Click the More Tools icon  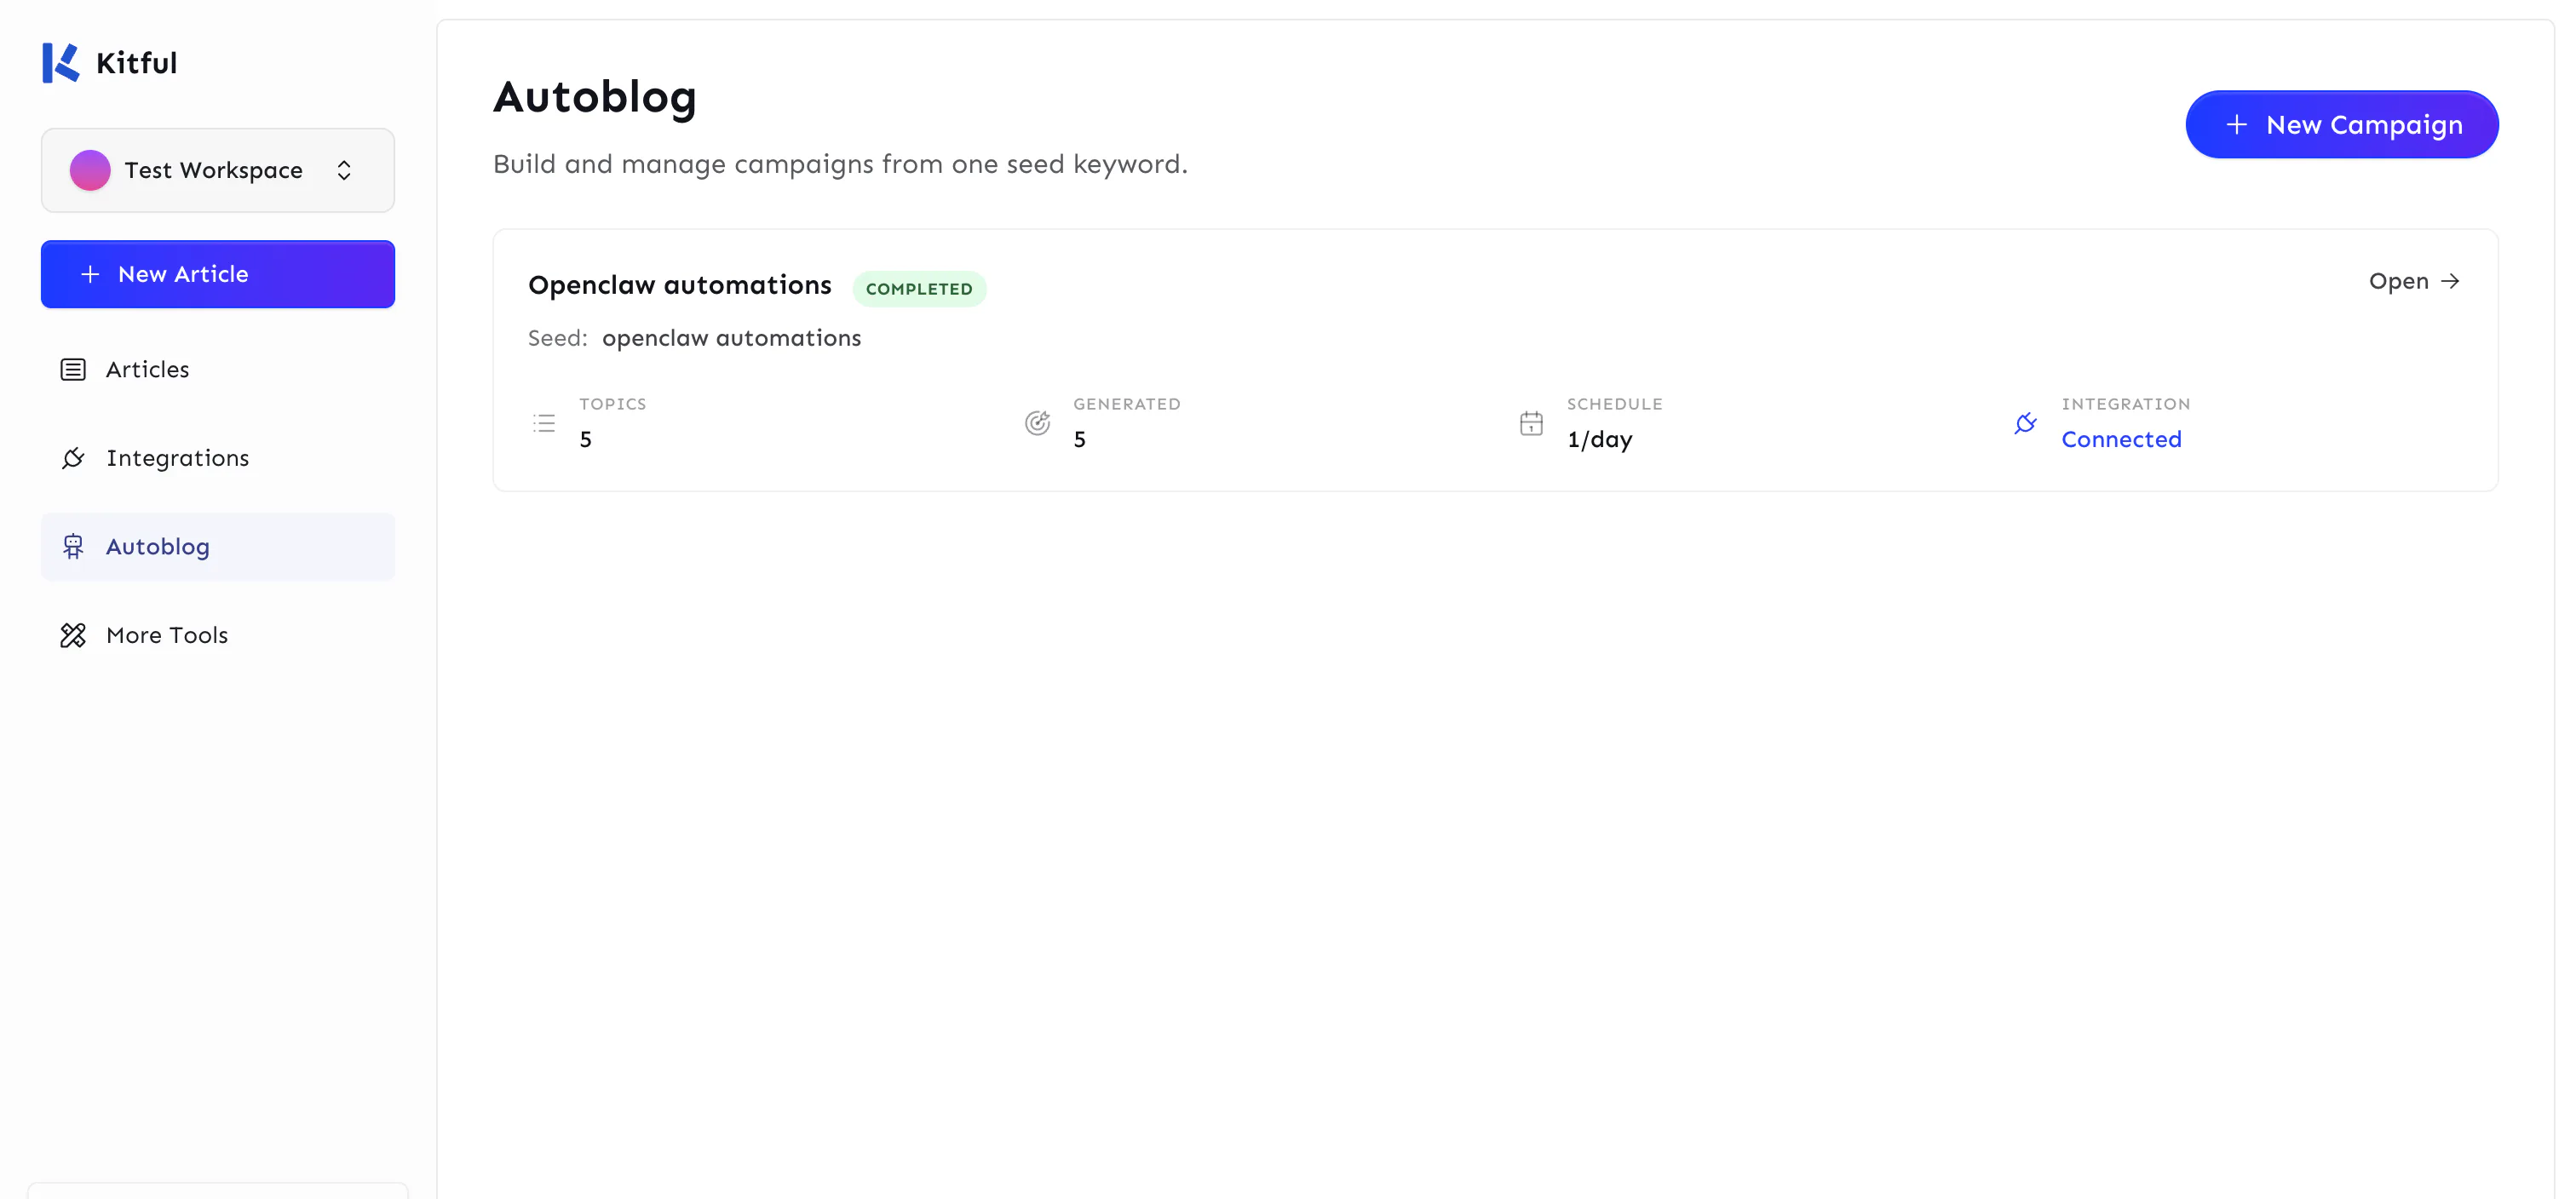tap(73, 635)
